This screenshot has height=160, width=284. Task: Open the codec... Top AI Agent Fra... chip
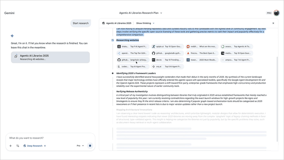133,67
